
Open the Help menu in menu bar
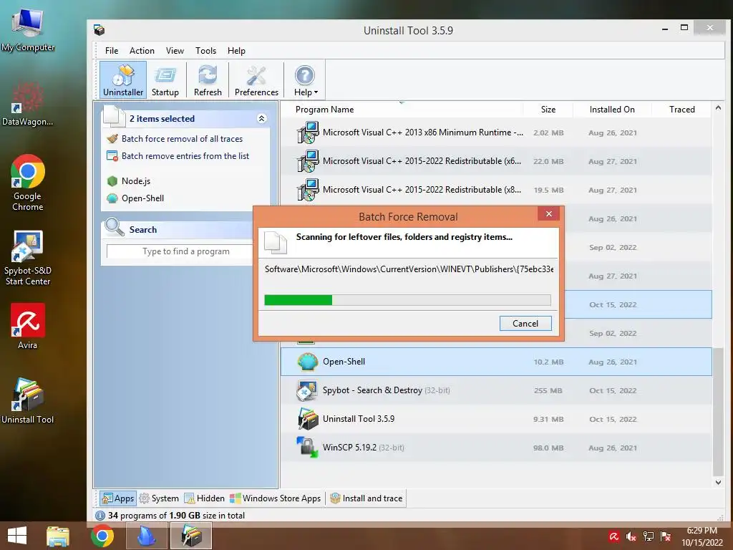(236, 51)
